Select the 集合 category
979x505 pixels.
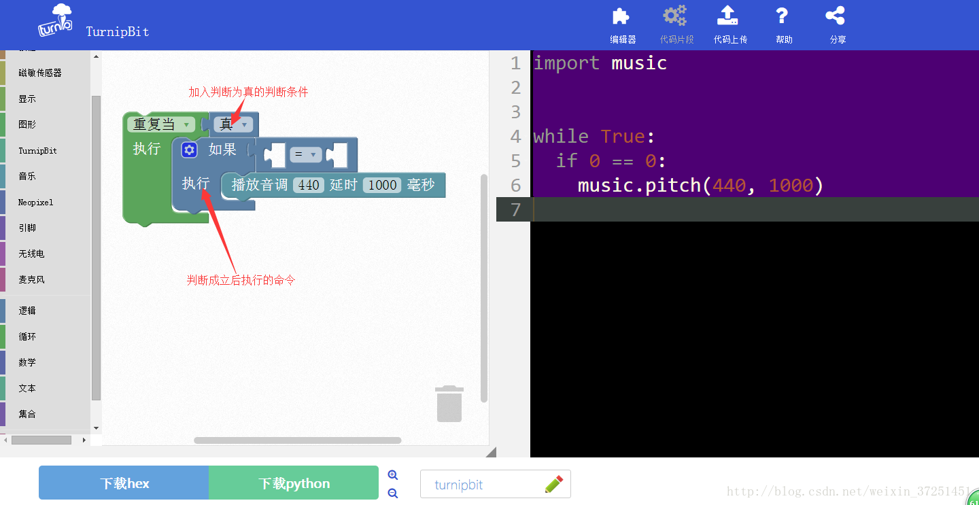pos(45,414)
